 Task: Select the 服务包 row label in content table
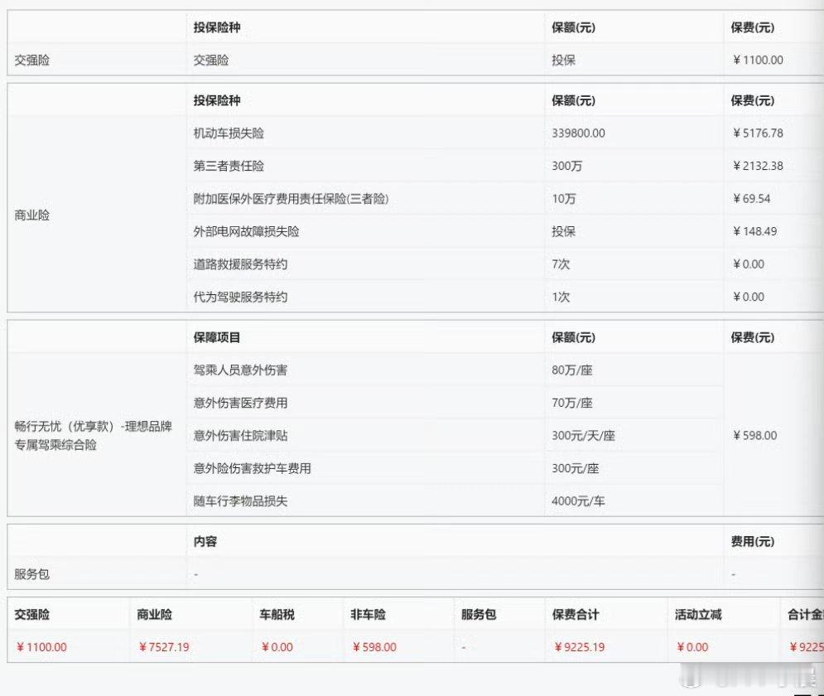point(32,574)
